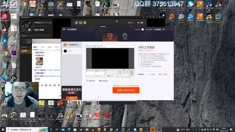Open the 工具箱 toolbox tab

125,36
